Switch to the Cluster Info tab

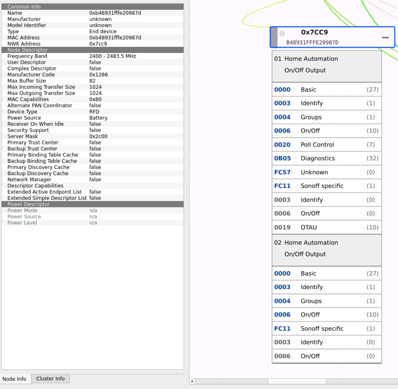(50, 379)
